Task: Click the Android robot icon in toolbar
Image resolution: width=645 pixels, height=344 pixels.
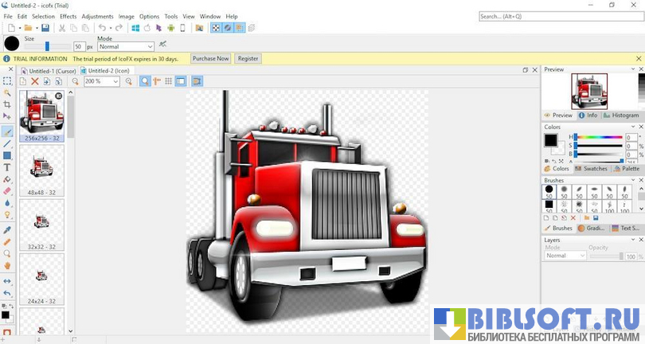Action: [x=170, y=28]
